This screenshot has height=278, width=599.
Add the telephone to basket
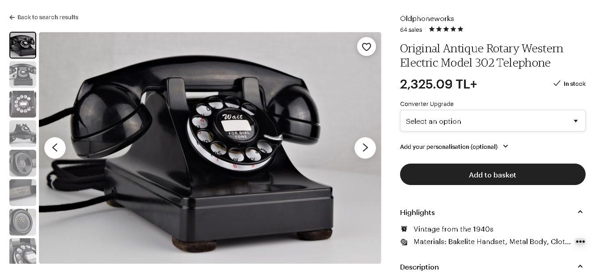tap(493, 175)
